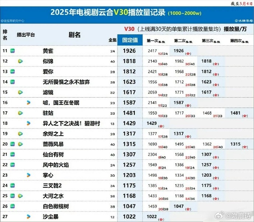This screenshot has width=254, height=222.
Task: Click the iQiyi icon in the 黄雀 row
Action: pos(13,51)
